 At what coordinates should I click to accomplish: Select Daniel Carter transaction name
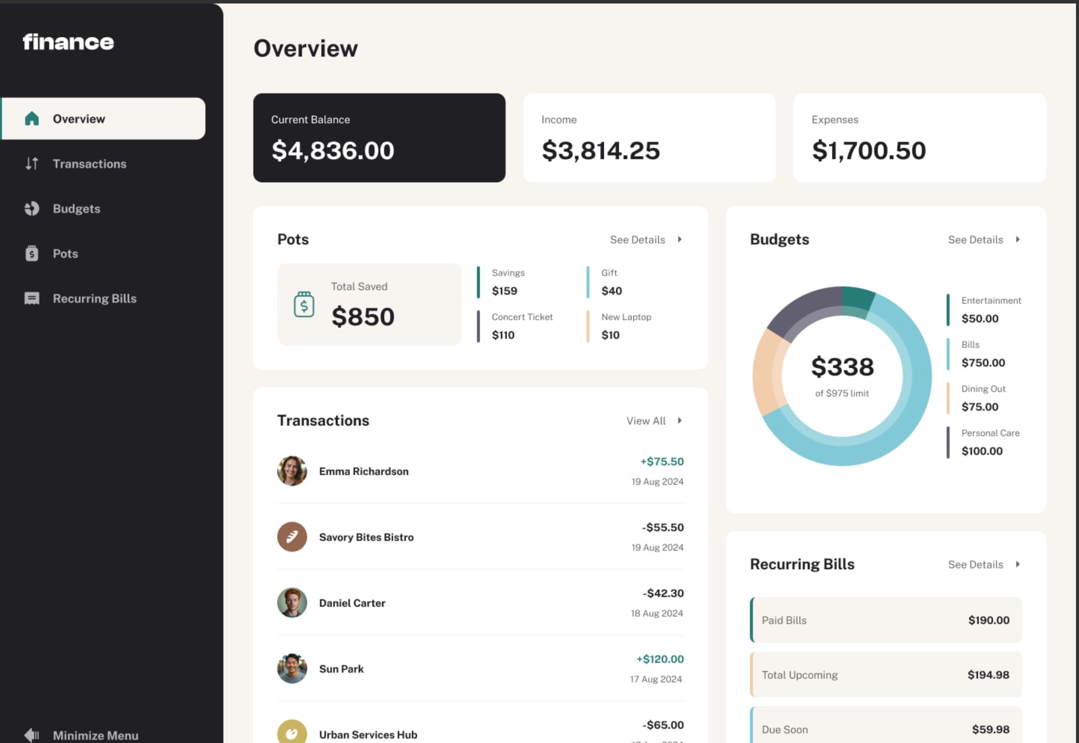tap(353, 603)
